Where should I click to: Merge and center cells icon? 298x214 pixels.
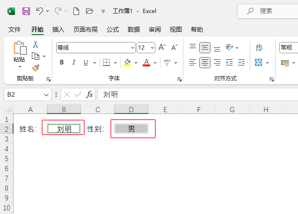tap(258, 63)
